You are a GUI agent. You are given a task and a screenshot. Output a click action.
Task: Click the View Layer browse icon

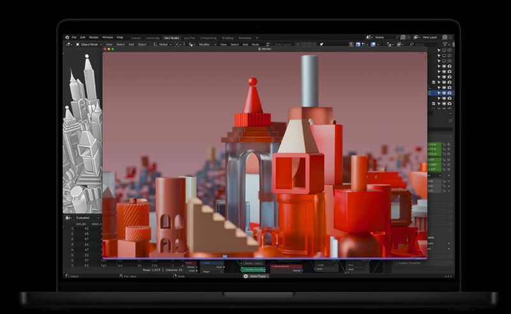tap(416, 38)
